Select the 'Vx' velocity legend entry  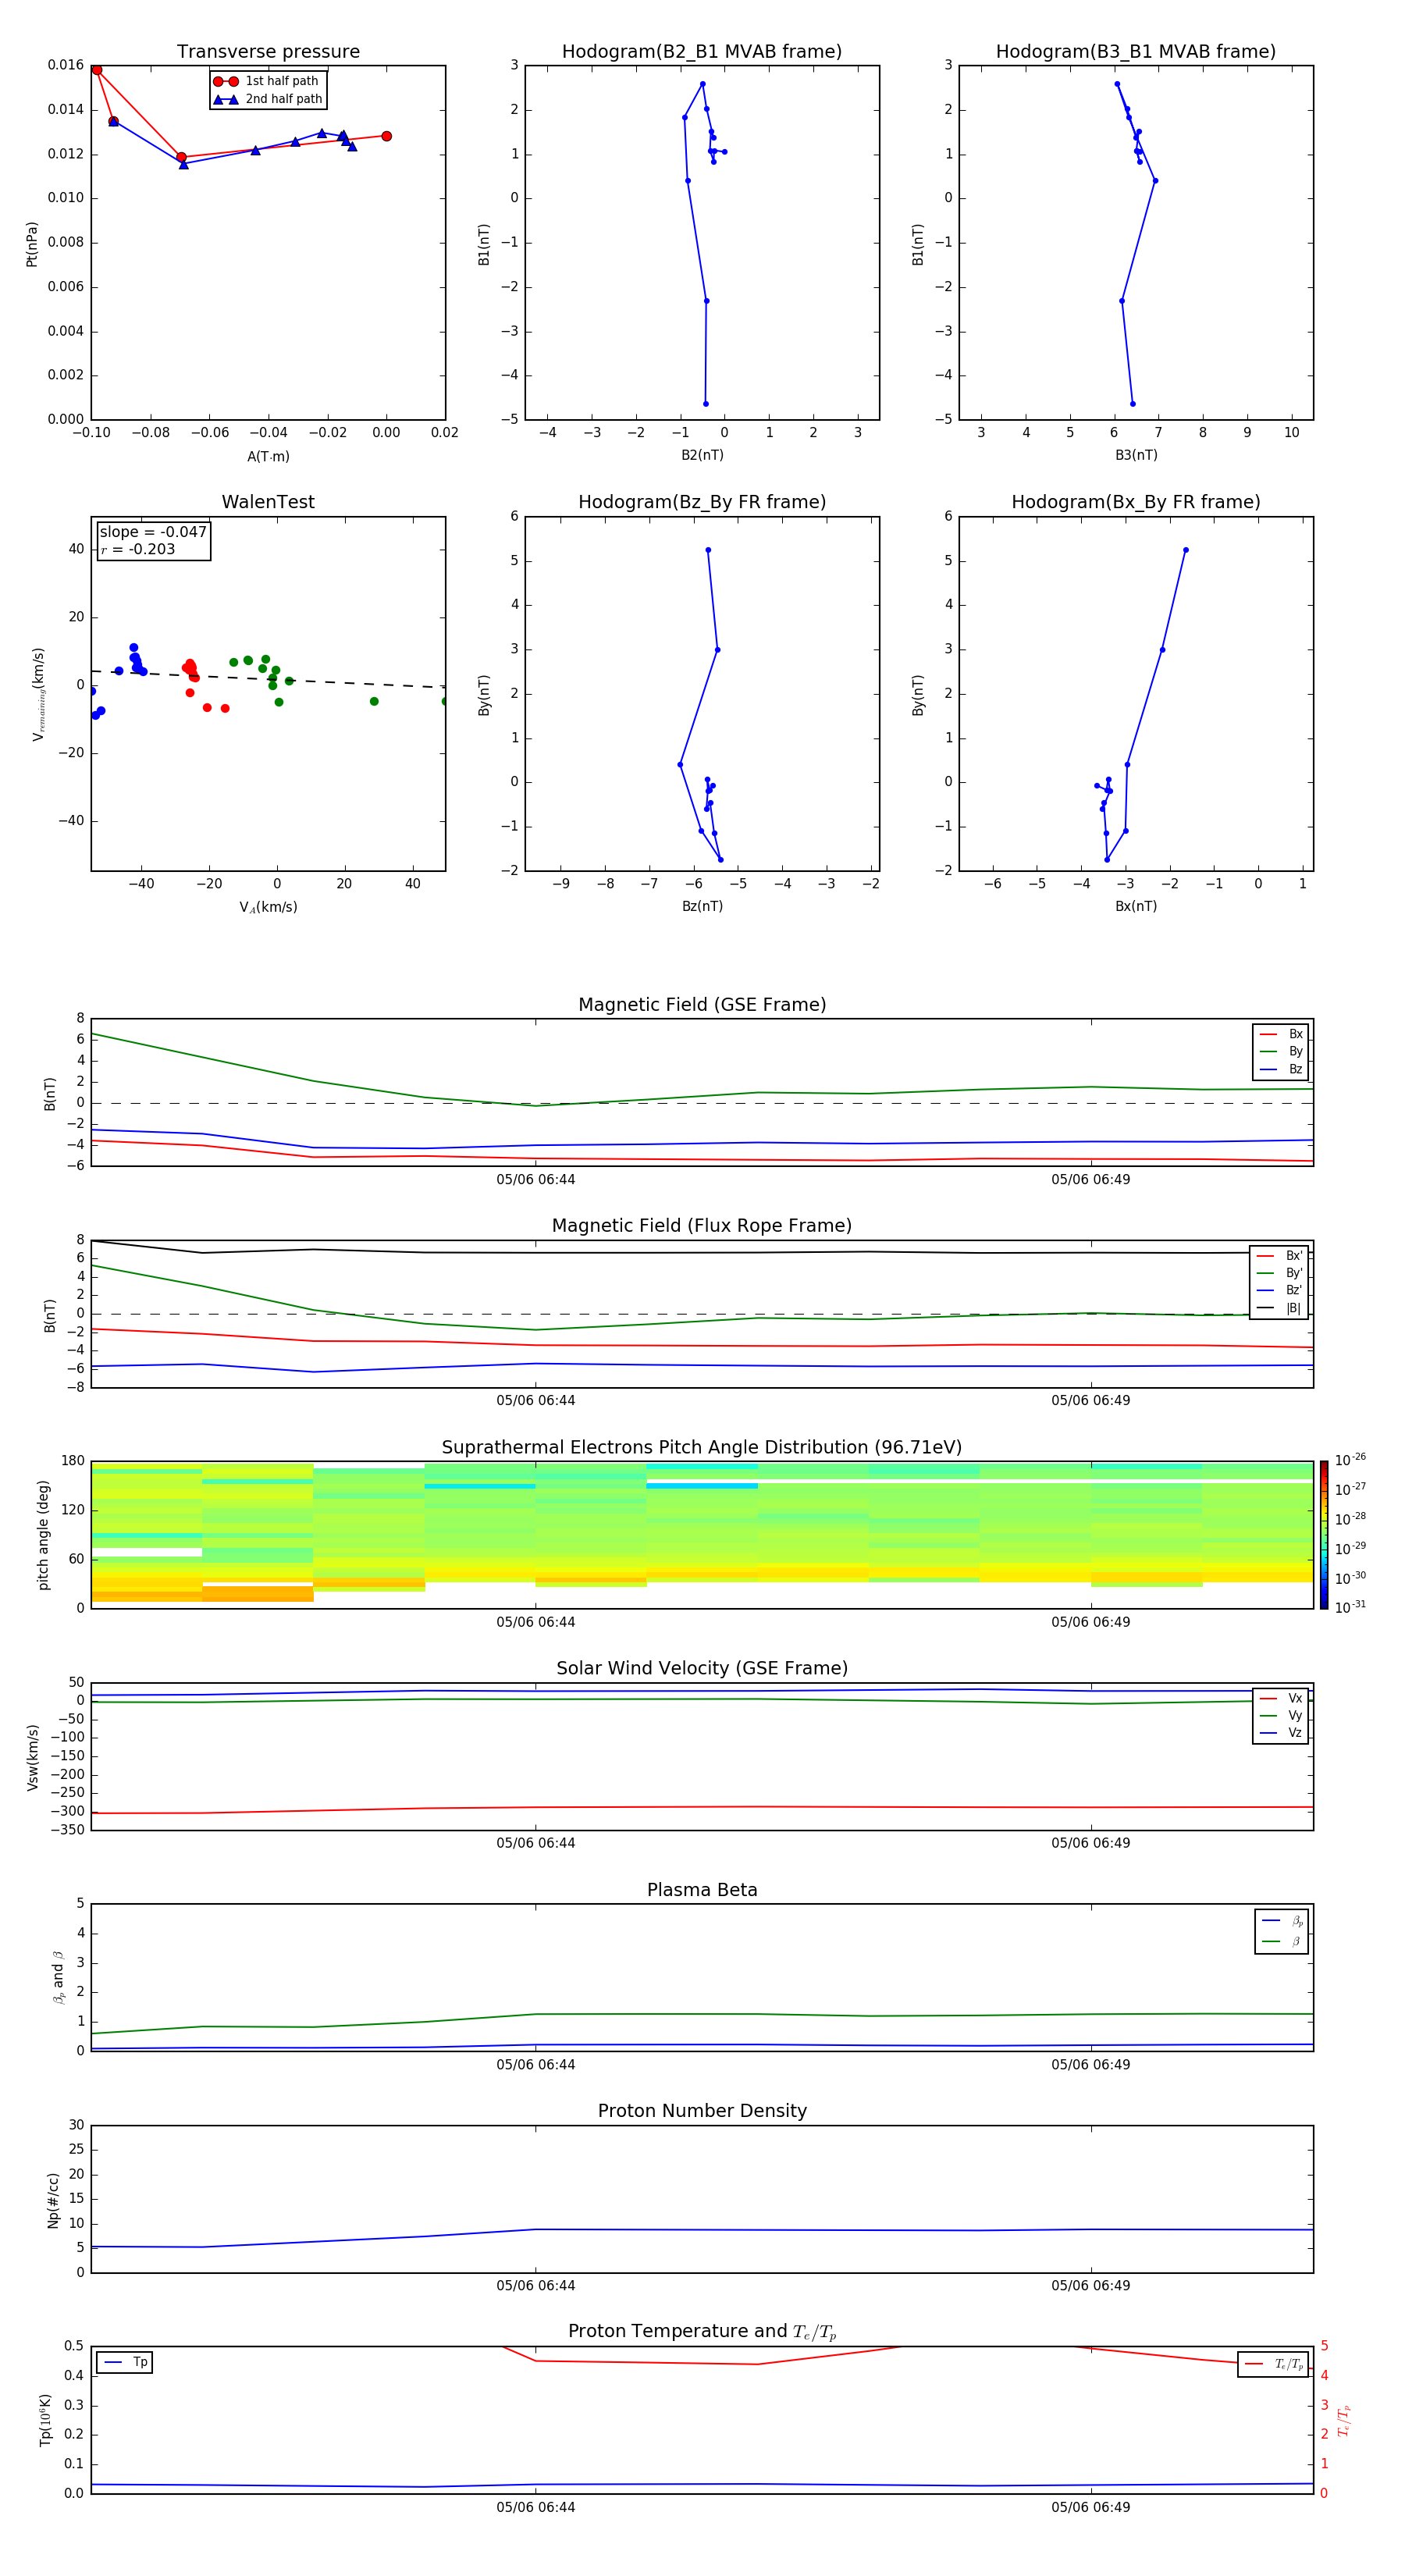tap(1281, 1698)
